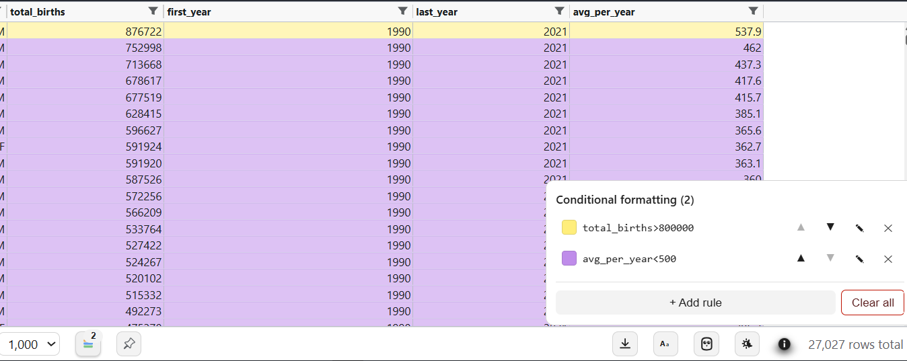Select the cell with value 677519

[x=85, y=97]
